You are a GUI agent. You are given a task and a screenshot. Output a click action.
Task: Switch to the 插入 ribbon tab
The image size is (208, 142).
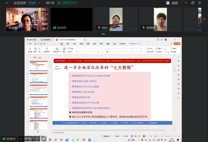pos(68,44)
